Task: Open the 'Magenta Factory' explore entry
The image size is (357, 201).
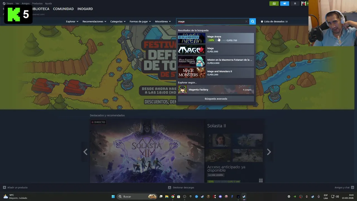Action: coord(216,90)
